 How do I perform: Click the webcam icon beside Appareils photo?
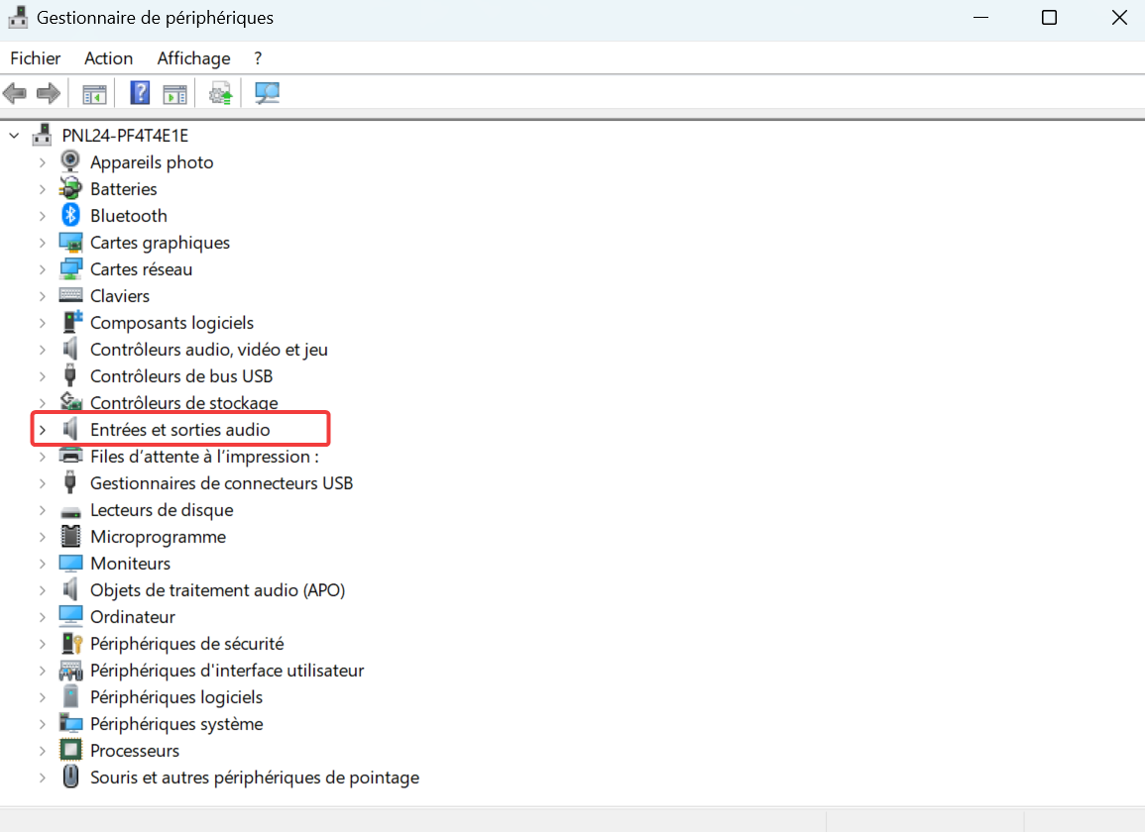tap(70, 161)
